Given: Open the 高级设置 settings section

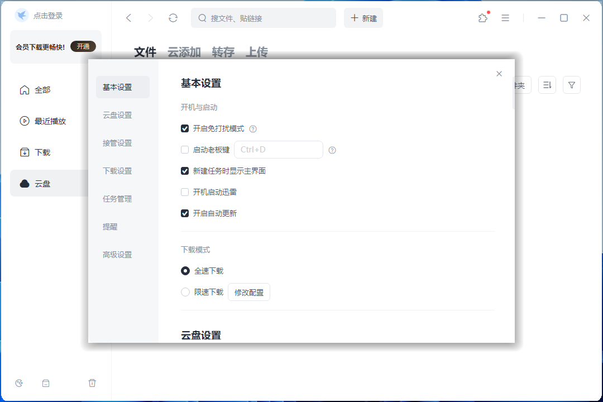Looking at the screenshot, I should pos(117,254).
